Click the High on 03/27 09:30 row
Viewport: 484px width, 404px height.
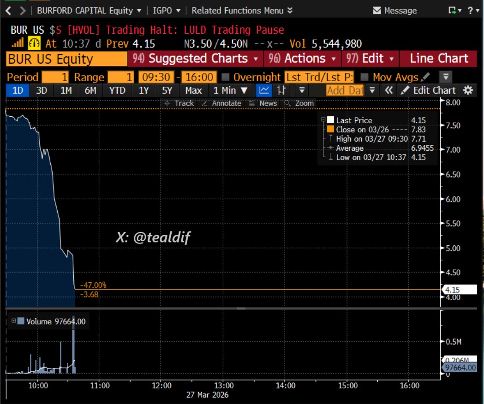tap(377, 139)
